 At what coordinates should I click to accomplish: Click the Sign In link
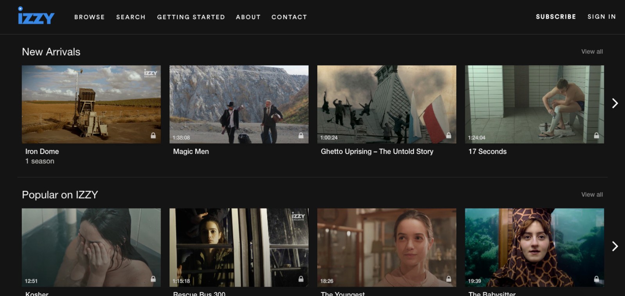(x=602, y=17)
